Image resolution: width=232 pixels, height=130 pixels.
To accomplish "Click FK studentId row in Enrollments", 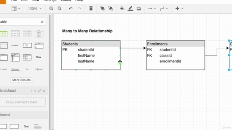I will point(175,50).
